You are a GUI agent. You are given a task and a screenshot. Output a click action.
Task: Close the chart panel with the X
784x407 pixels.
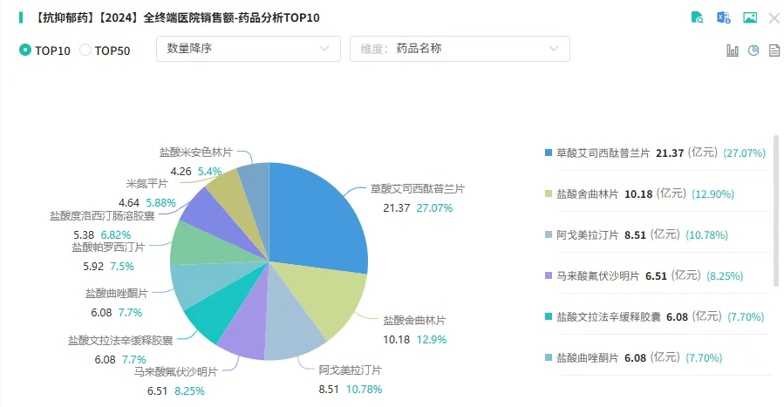[774, 18]
